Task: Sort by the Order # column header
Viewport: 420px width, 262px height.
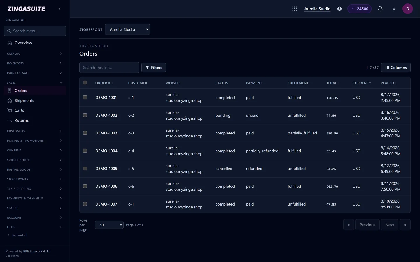Action: pyautogui.click(x=104, y=83)
